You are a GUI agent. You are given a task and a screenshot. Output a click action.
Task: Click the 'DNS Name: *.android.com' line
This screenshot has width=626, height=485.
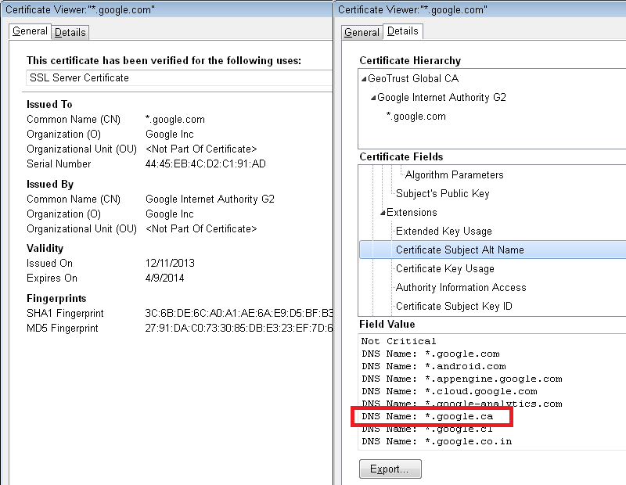point(434,366)
